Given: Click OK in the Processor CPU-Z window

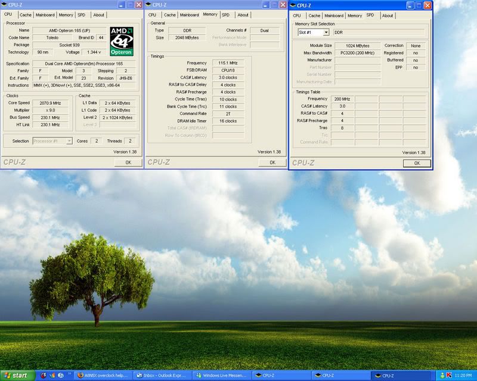Looking at the screenshot, I should coord(128,163).
